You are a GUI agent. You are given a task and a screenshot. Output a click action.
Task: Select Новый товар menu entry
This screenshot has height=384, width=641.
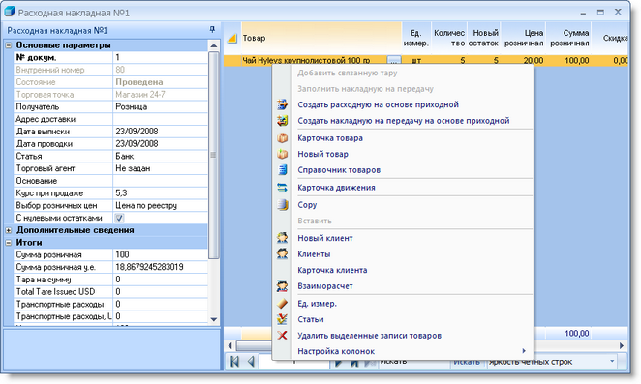(322, 154)
